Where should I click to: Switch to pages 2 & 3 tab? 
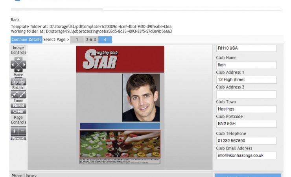pyautogui.click(x=91, y=40)
